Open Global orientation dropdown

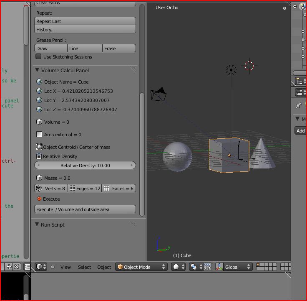[x=237, y=267]
